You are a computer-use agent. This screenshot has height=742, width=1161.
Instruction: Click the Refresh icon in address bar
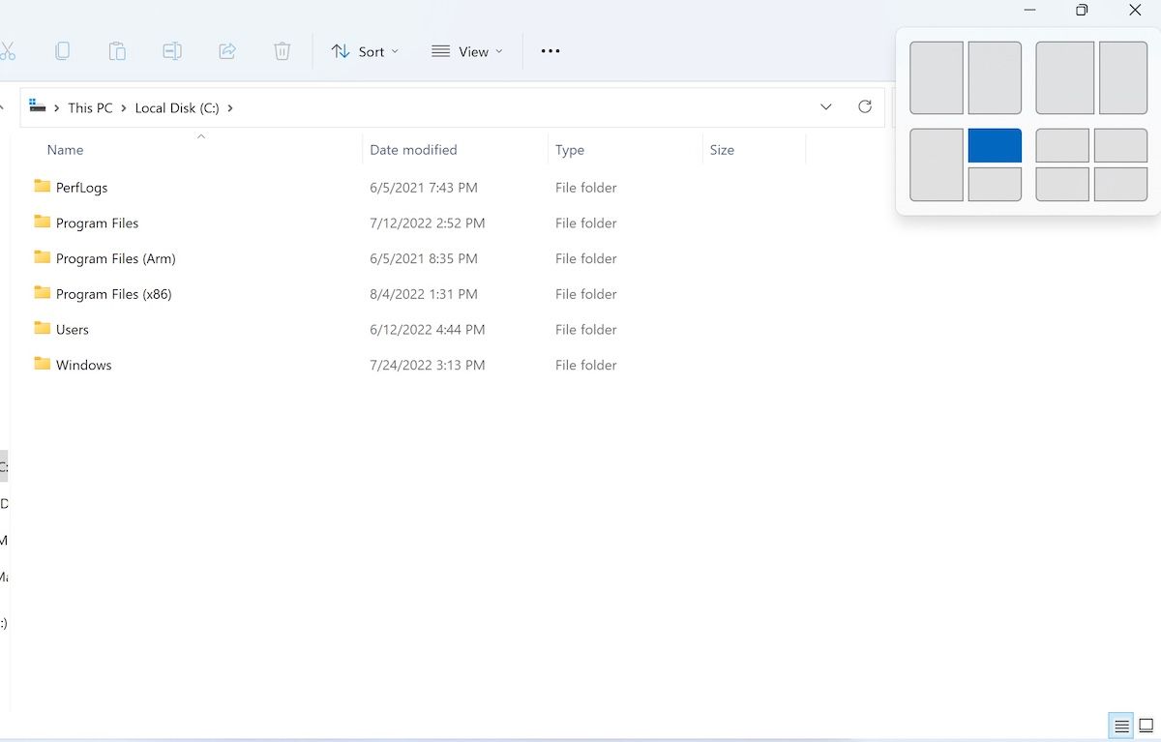point(864,107)
